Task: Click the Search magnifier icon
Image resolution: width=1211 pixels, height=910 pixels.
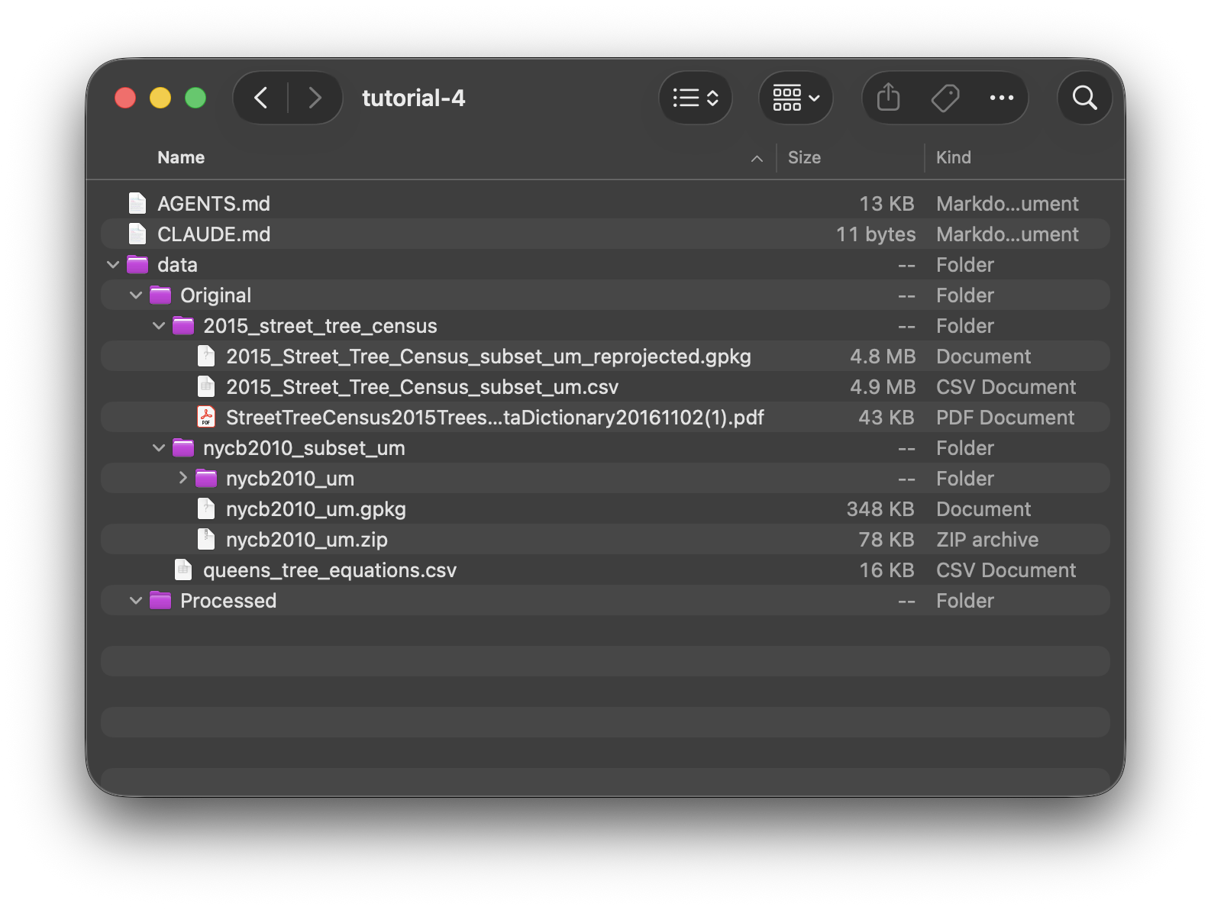Action: click(1084, 98)
